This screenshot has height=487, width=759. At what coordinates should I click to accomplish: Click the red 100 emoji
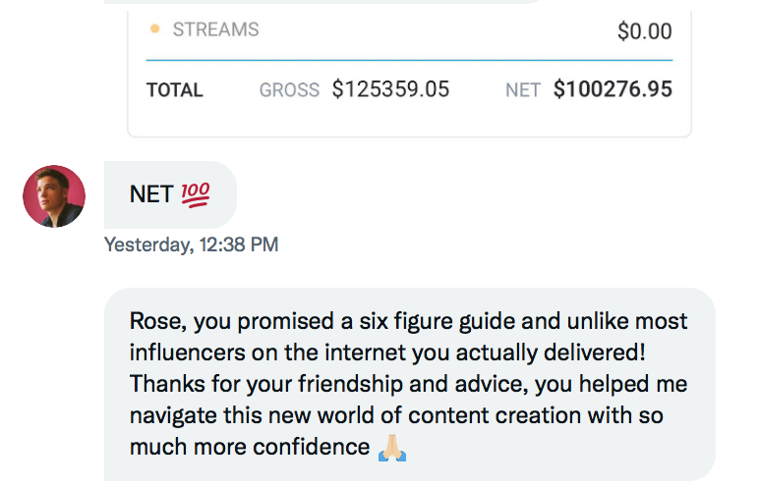pyautogui.click(x=196, y=194)
